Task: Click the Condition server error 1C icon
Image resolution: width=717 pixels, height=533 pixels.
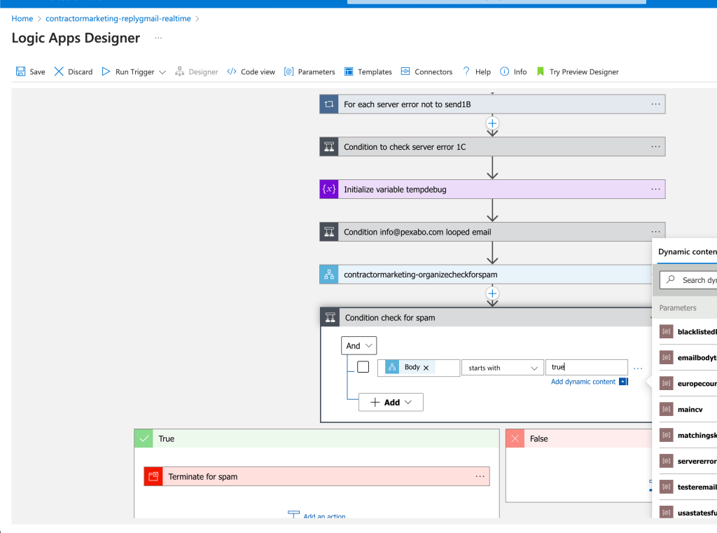Action: (x=329, y=147)
